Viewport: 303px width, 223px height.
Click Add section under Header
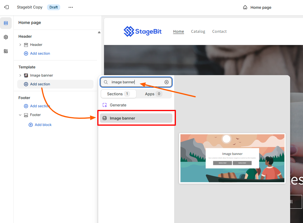37,53
